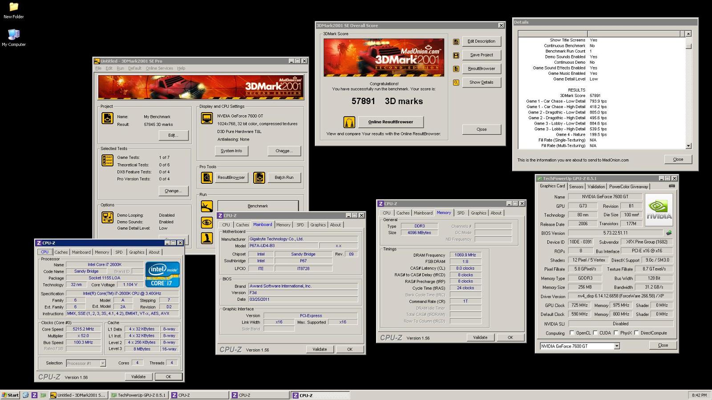Open the File menu in 3DMark2001
This screenshot has height=400, width=712.
point(98,69)
